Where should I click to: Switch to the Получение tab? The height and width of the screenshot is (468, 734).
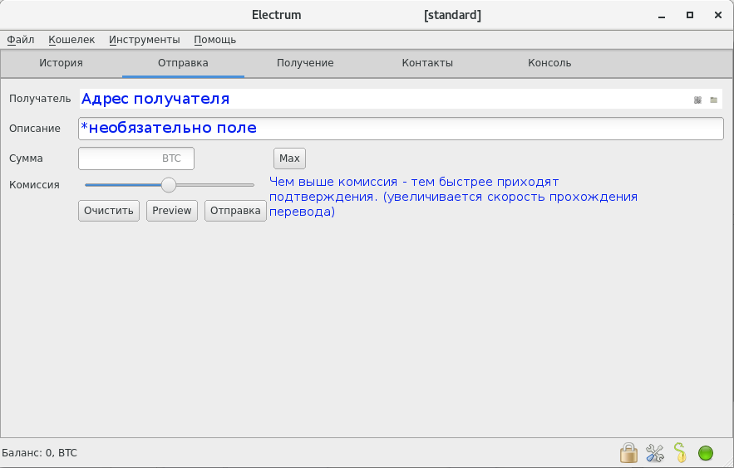tap(305, 63)
